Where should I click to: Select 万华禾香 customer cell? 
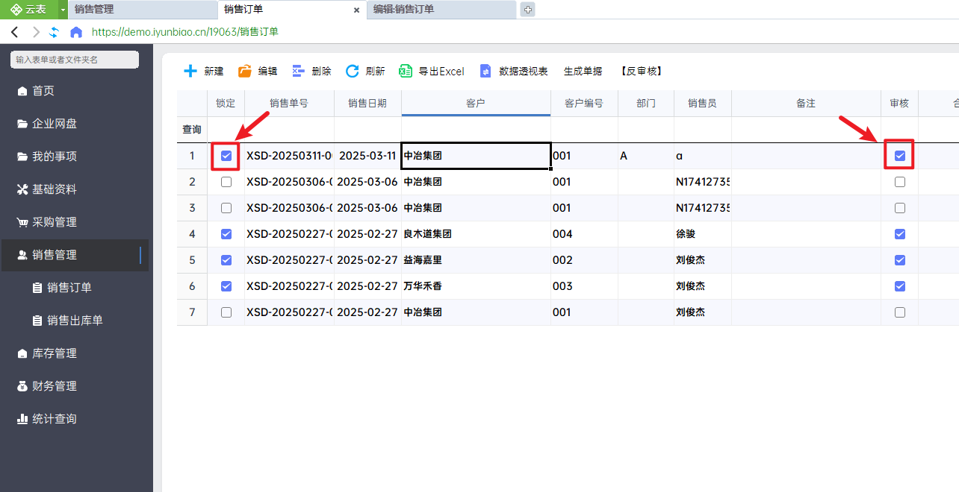pos(476,286)
